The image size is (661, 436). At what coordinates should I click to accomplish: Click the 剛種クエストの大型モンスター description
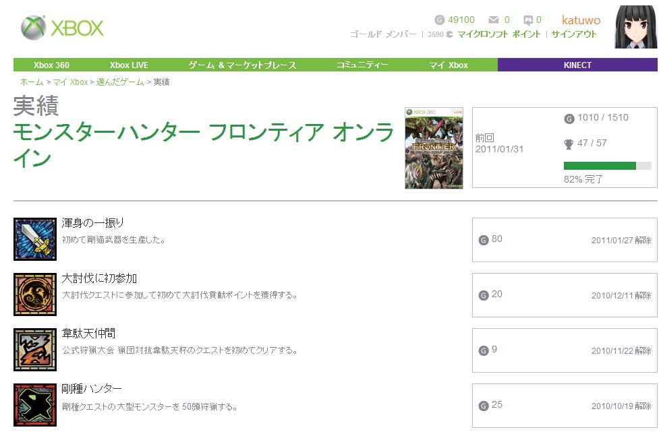150,406
